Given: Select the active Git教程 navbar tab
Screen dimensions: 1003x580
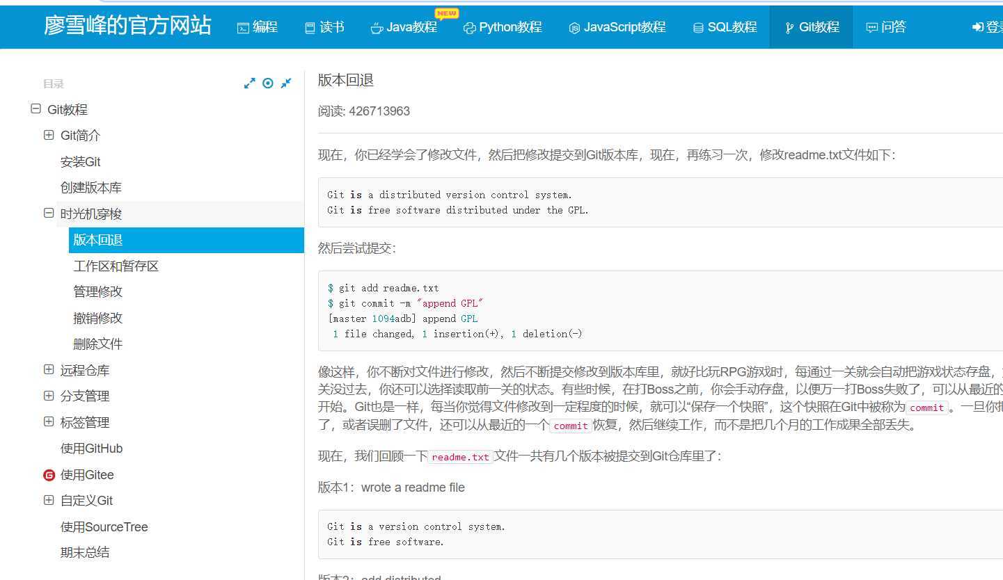Looking at the screenshot, I should [811, 27].
